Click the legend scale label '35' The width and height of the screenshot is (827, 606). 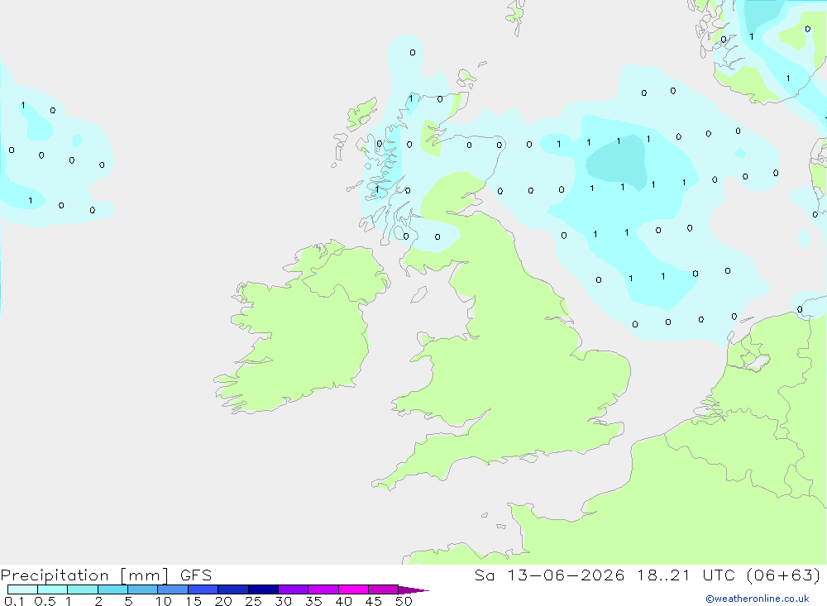pyautogui.click(x=313, y=601)
